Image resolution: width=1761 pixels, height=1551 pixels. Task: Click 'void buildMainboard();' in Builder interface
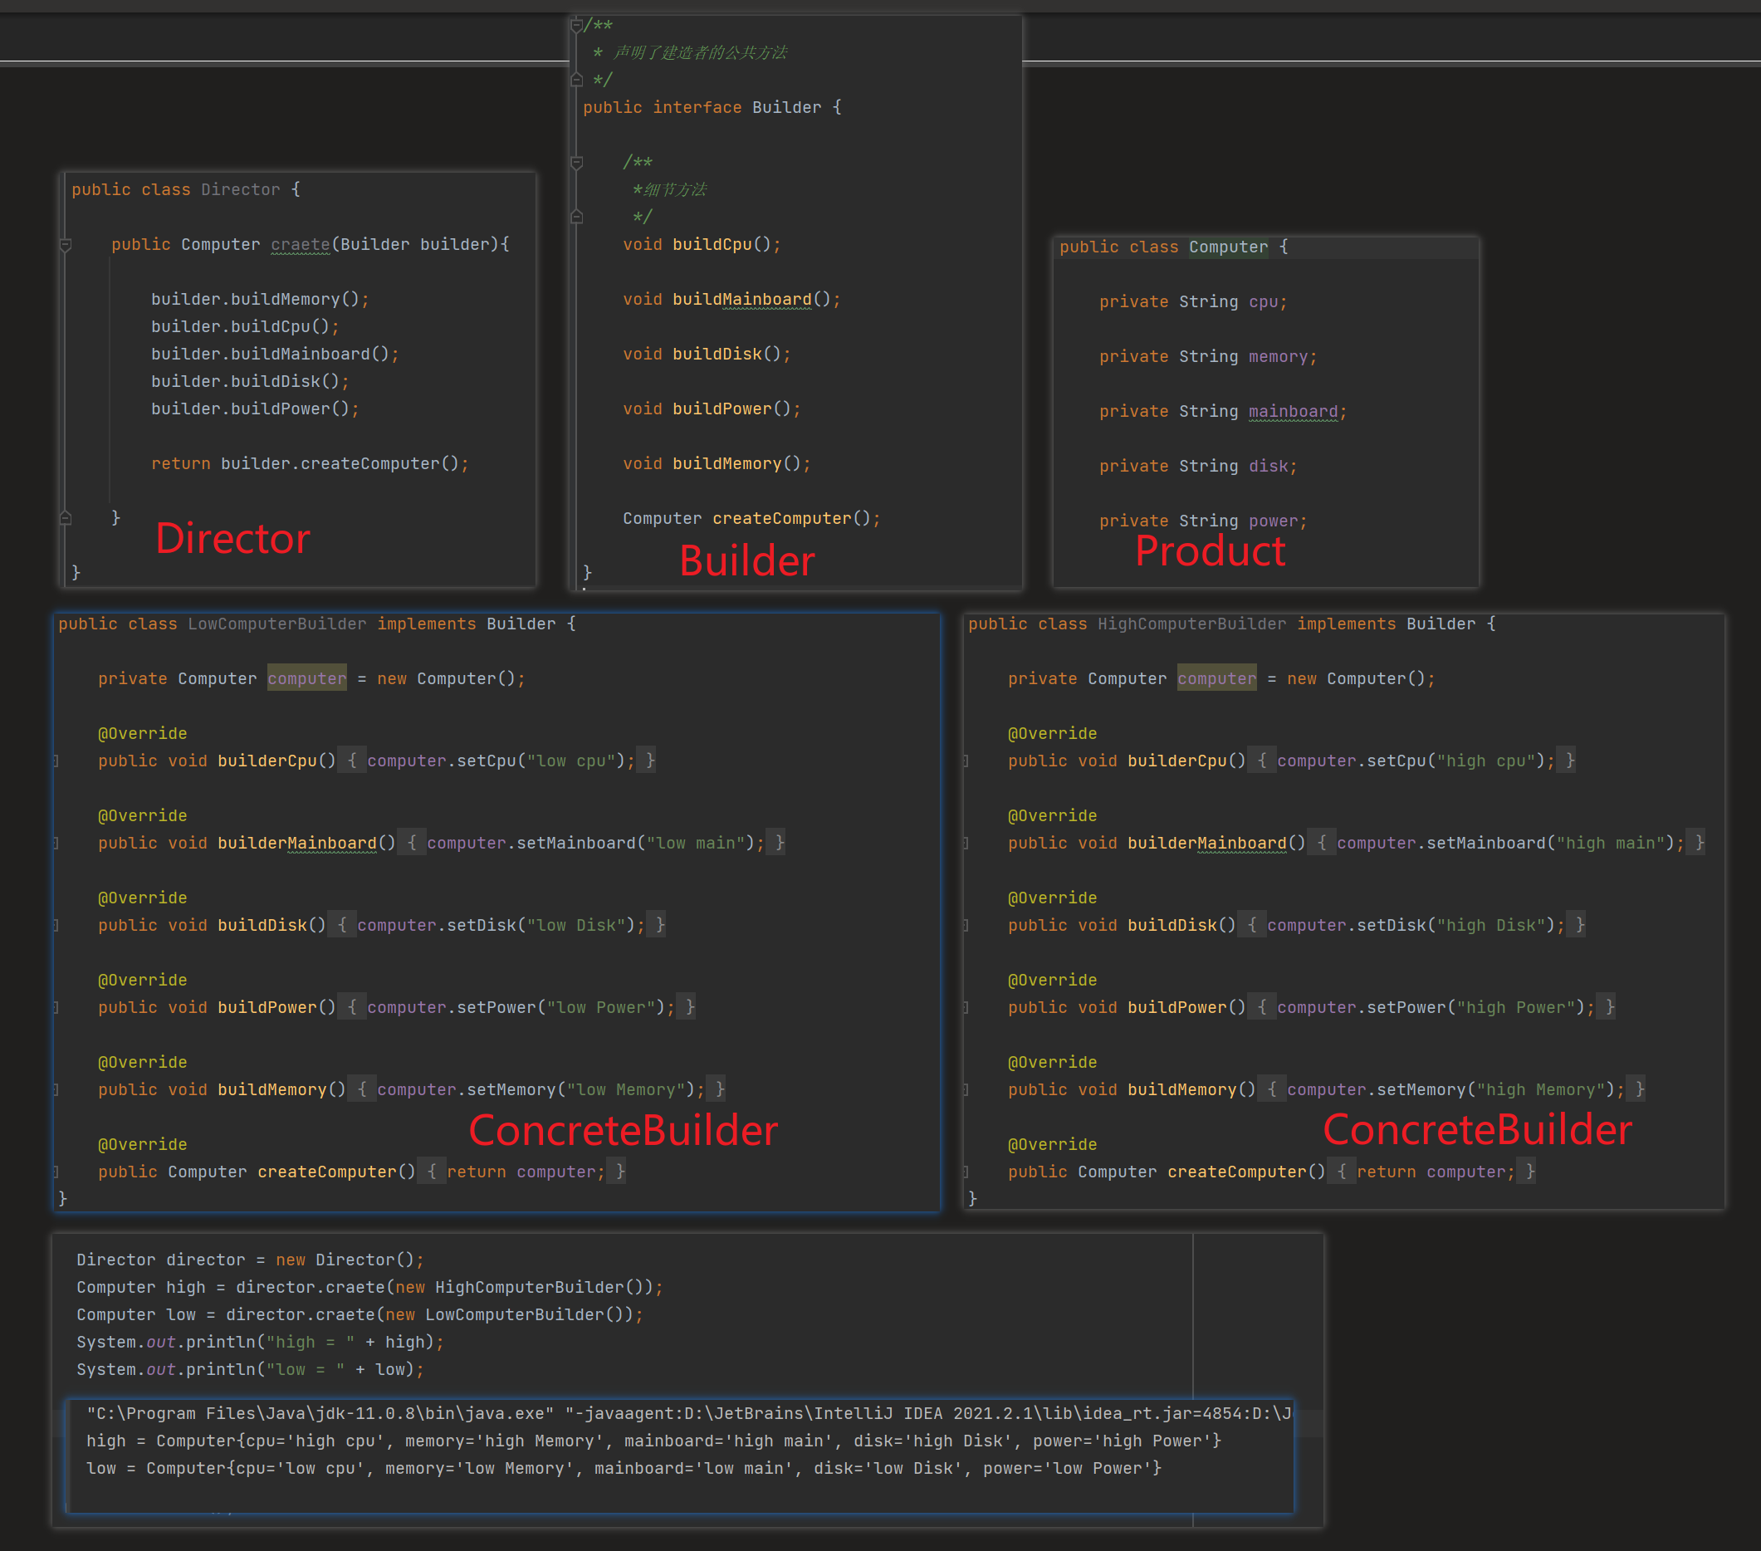pos(731,299)
